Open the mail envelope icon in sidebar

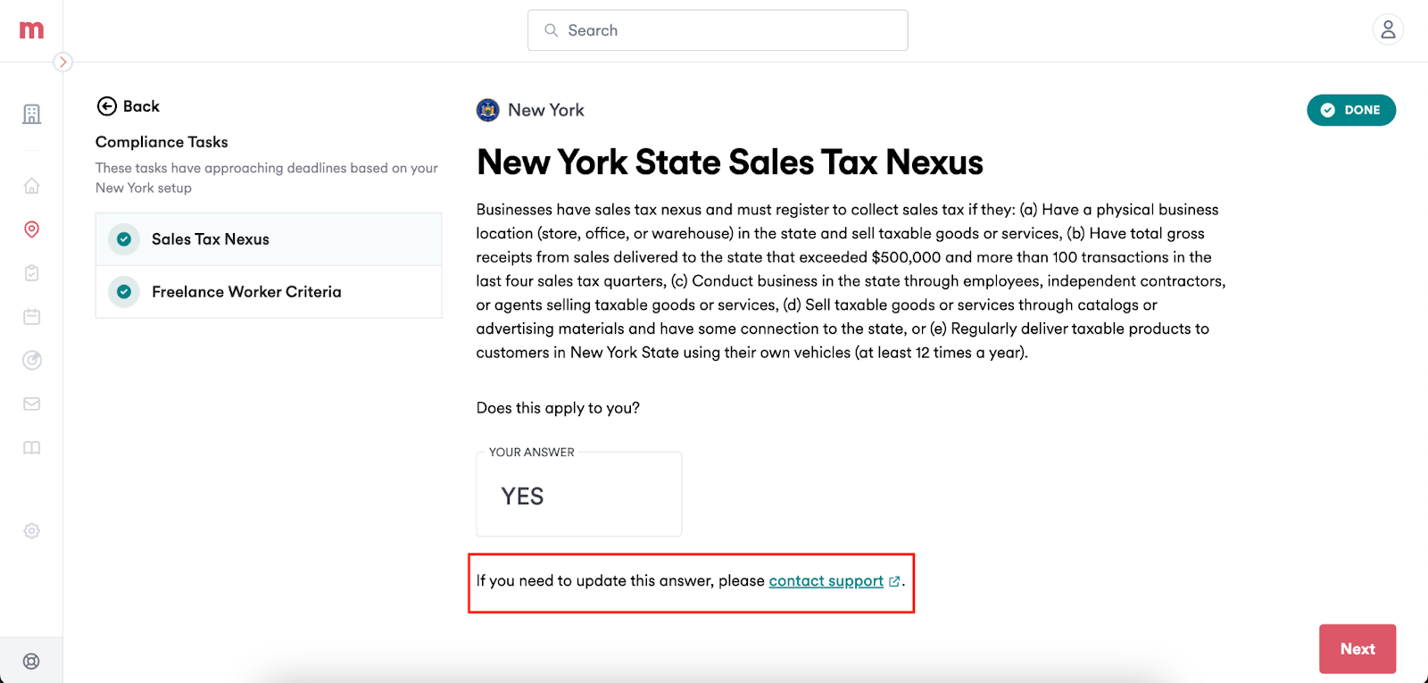pos(31,404)
